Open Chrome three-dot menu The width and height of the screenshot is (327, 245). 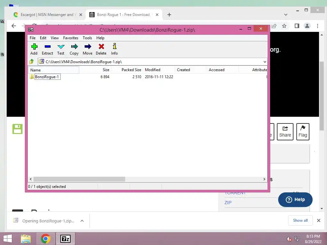(317, 26)
